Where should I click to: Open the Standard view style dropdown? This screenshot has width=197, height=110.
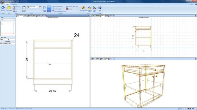(x=34, y=7)
